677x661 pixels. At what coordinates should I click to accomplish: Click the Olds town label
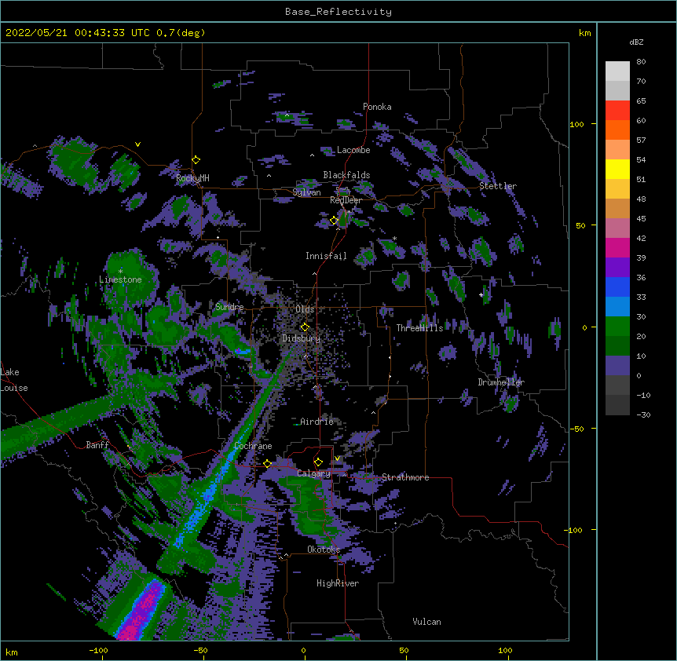(305, 309)
